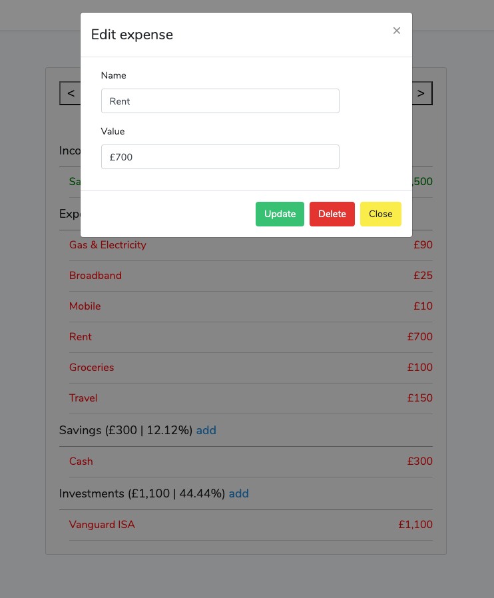Click add link next to Investments
Image resolution: width=494 pixels, height=598 pixels.
tap(238, 493)
